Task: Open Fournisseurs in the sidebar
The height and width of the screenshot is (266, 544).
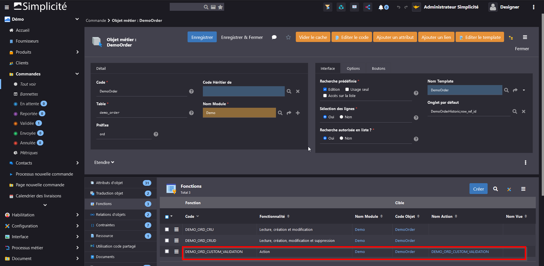Action: [x=27, y=41]
